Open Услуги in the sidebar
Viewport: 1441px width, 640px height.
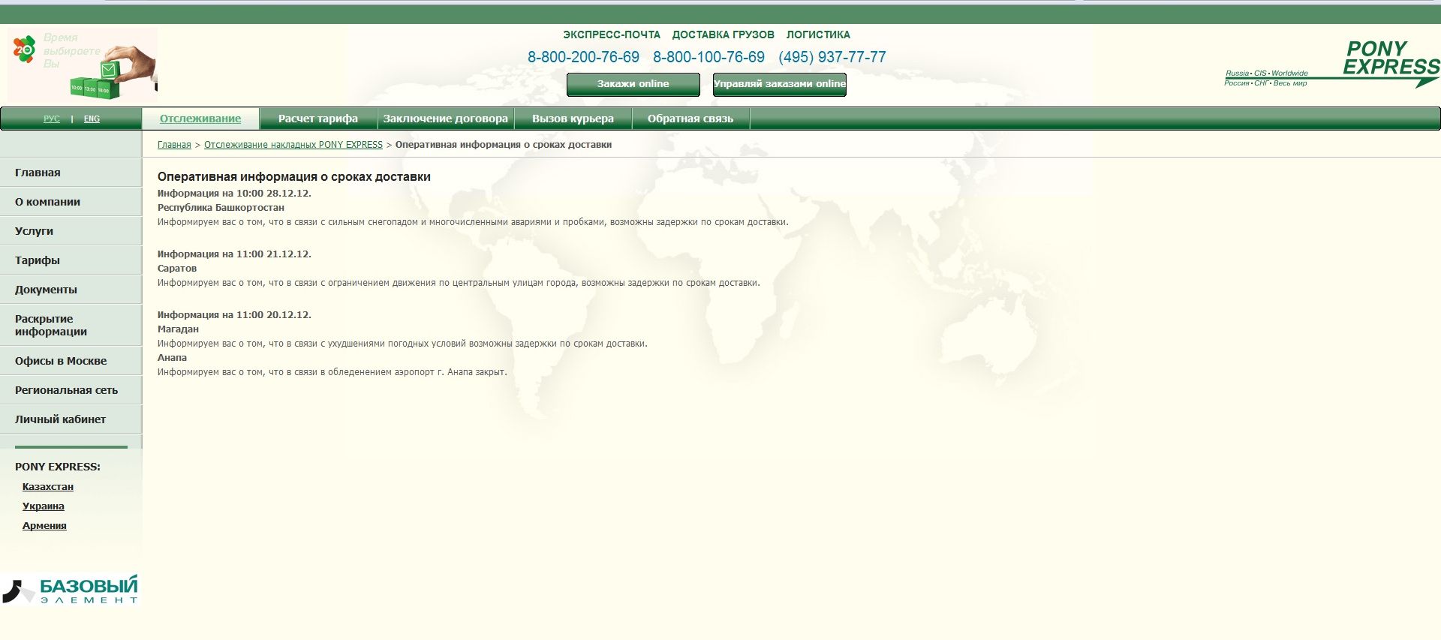[71, 231]
